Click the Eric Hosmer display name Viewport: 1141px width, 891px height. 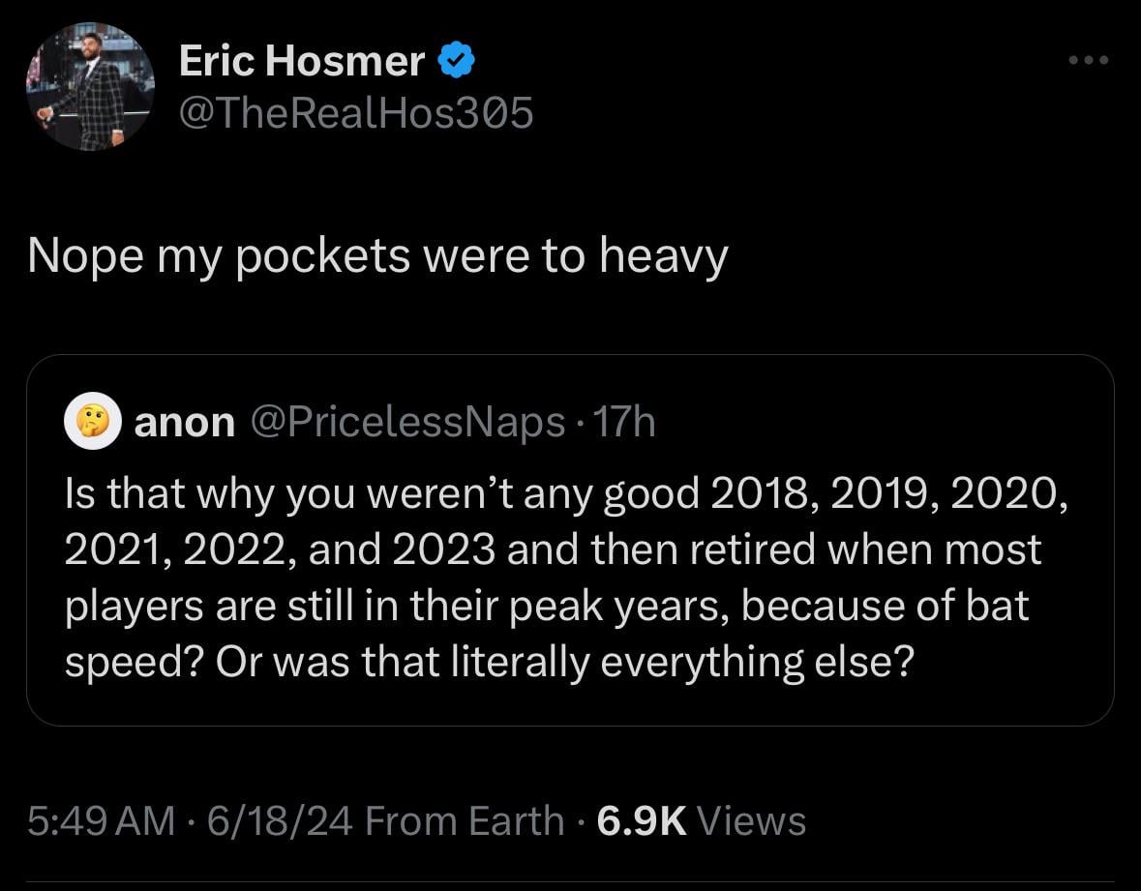[302, 60]
